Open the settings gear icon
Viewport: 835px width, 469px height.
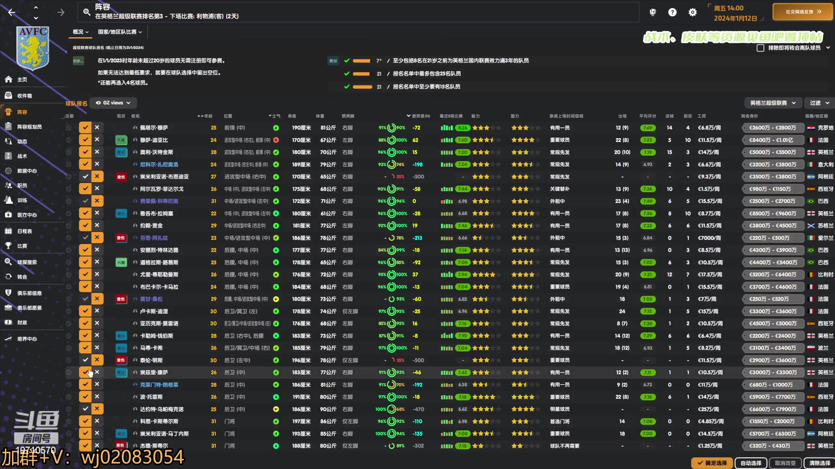[692, 12]
